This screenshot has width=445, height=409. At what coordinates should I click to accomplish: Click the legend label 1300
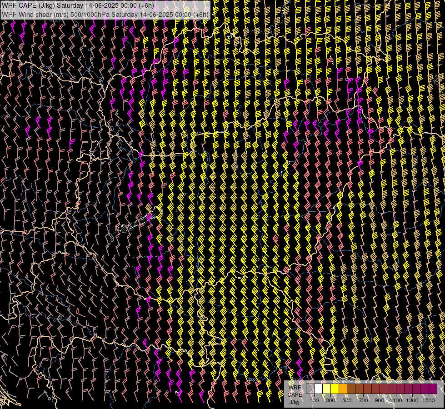(412, 400)
